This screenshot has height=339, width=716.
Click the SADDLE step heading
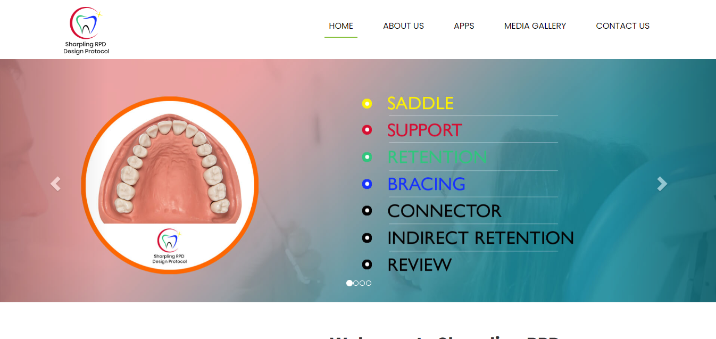pos(420,103)
